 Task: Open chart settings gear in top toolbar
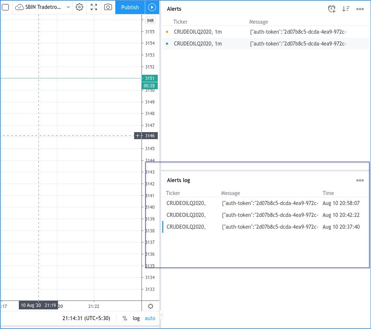click(79, 7)
